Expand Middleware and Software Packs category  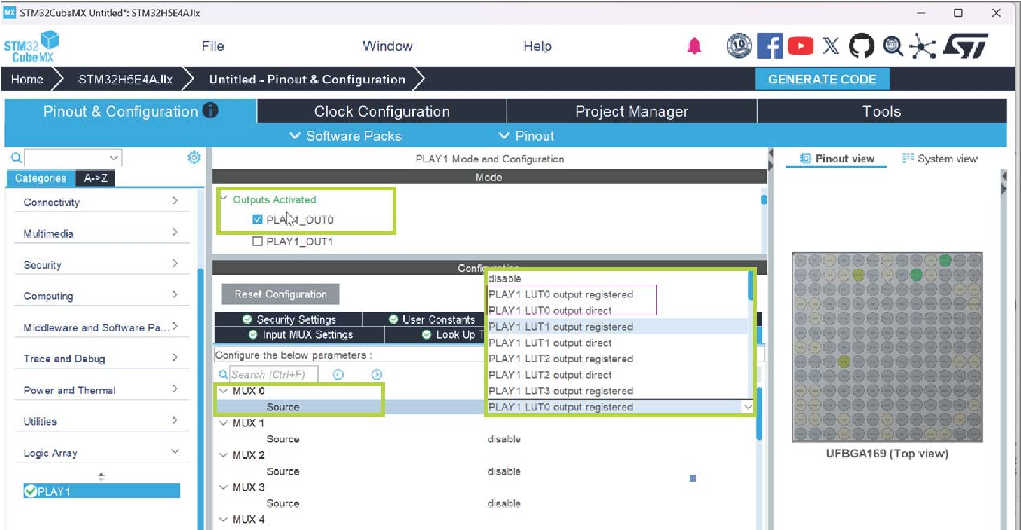(175, 326)
